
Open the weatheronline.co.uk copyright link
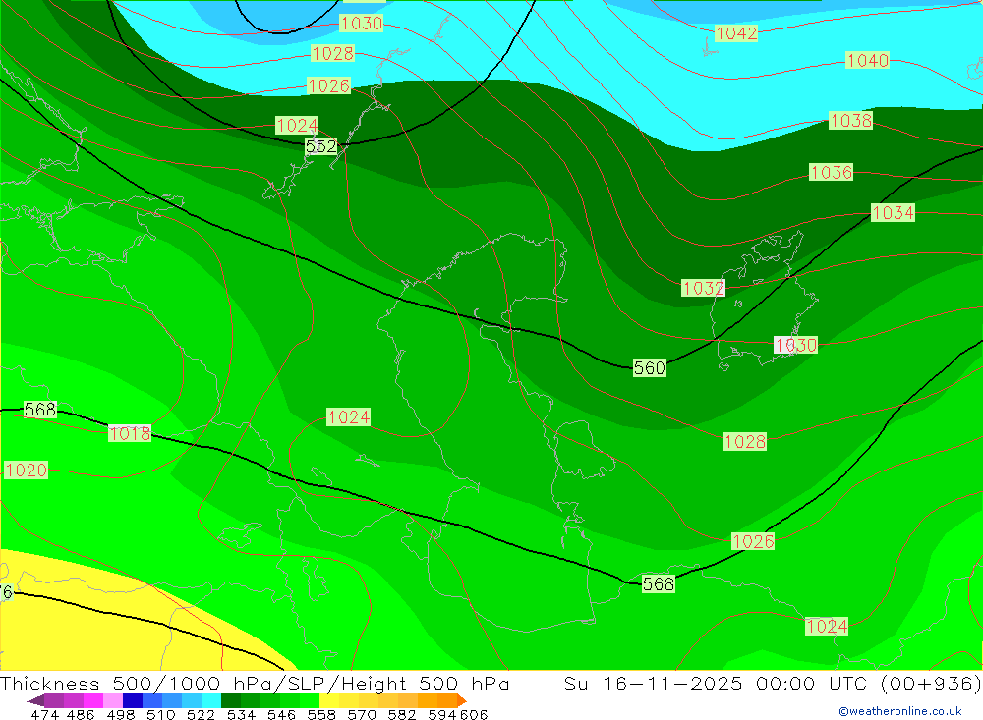click(x=900, y=711)
